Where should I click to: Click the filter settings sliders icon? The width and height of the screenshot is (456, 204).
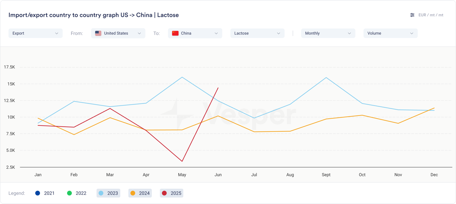point(412,15)
